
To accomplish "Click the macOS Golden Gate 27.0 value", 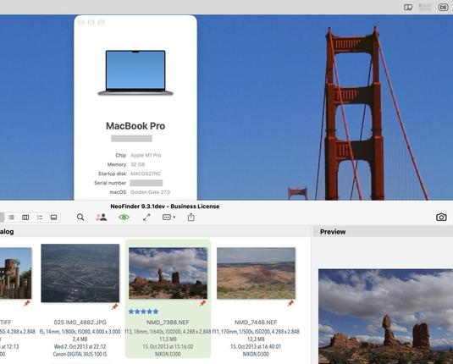I will pos(150,192).
